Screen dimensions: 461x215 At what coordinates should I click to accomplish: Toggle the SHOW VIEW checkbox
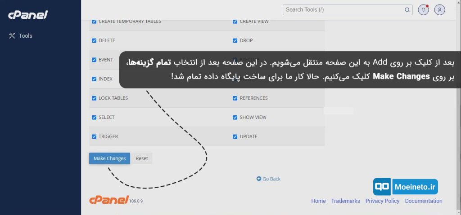pos(235,117)
